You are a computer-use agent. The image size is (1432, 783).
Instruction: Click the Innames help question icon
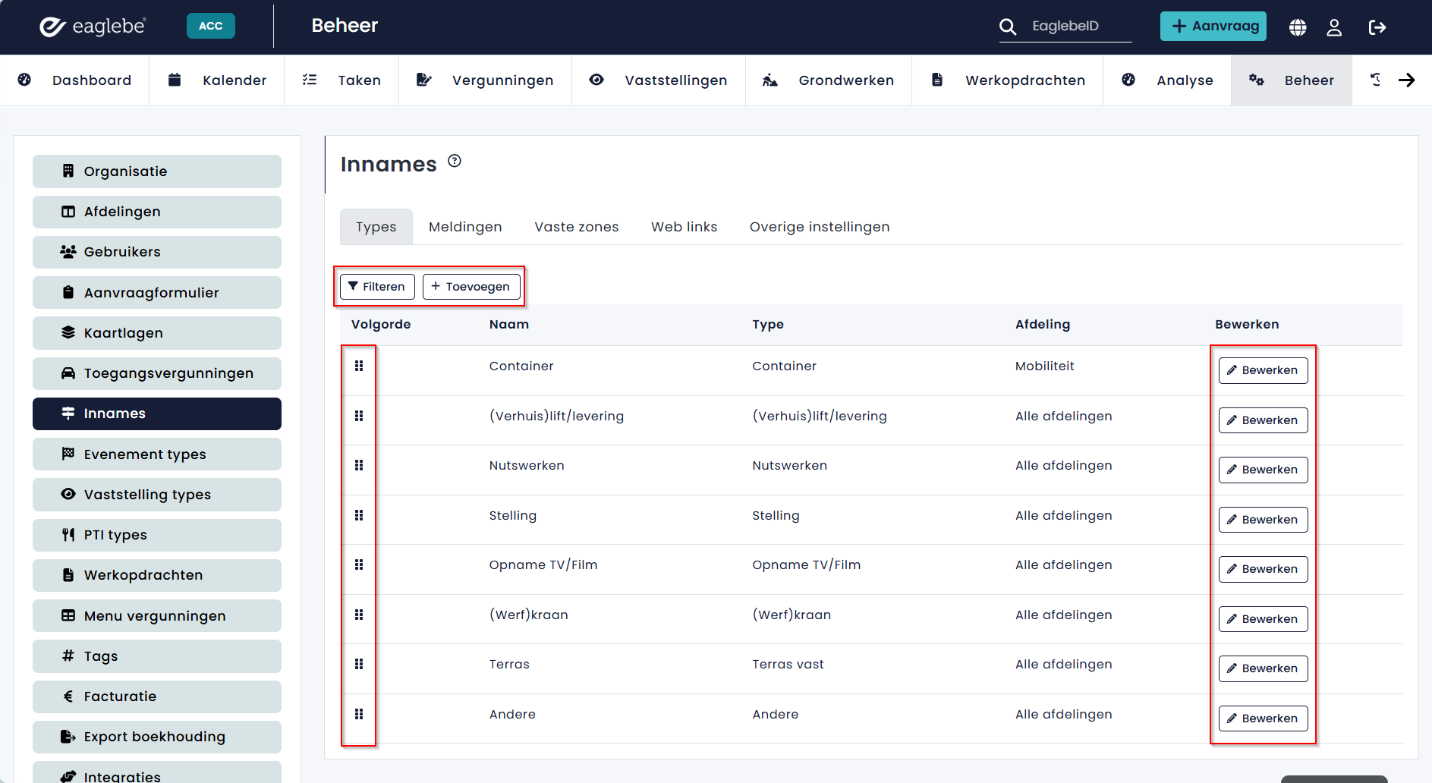point(455,161)
